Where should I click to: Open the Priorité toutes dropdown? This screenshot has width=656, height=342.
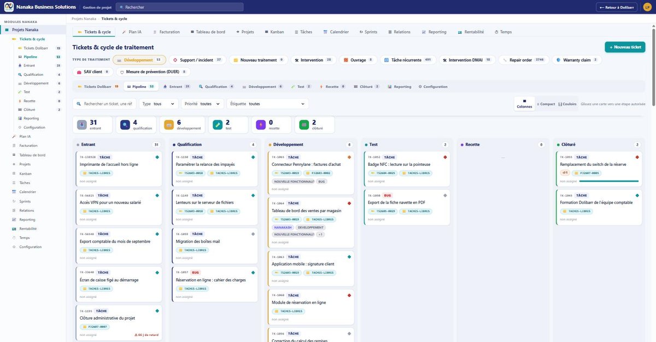(203, 104)
